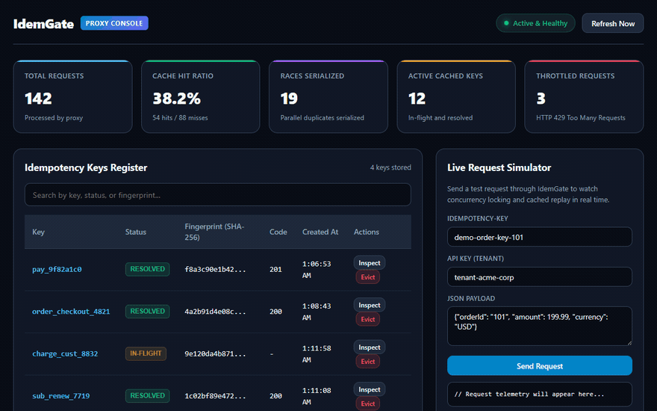Click the 1:06:53 AM timestamp
The width and height of the screenshot is (657, 411).
click(317, 269)
